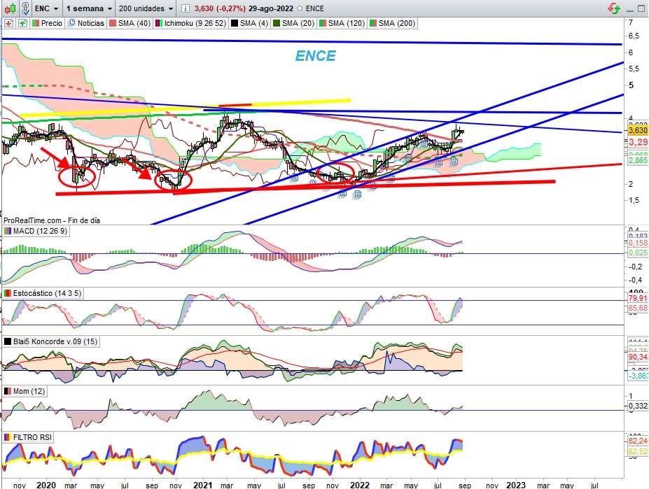
Task: Select the SMA (120) indicator label
Action: pyautogui.click(x=342, y=23)
